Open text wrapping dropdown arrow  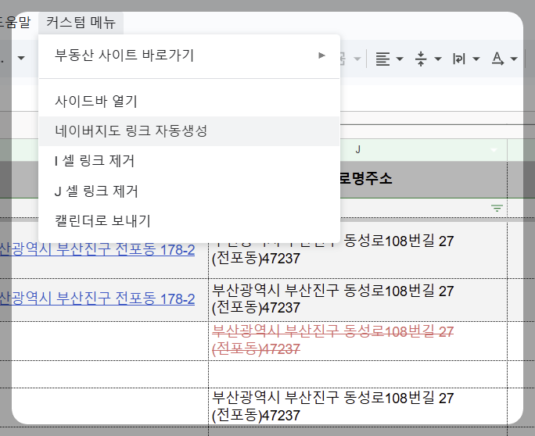click(x=476, y=59)
